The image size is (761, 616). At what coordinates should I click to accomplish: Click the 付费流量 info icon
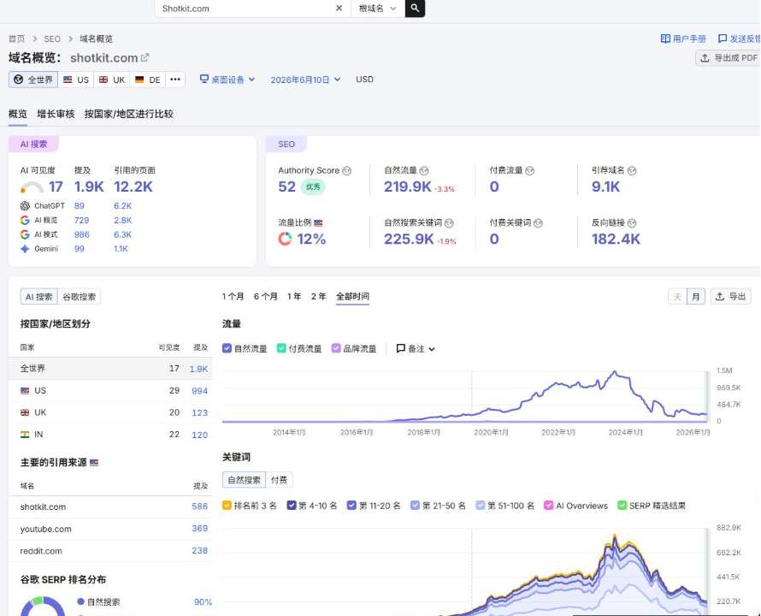pyautogui.click(x=530, y=170)
